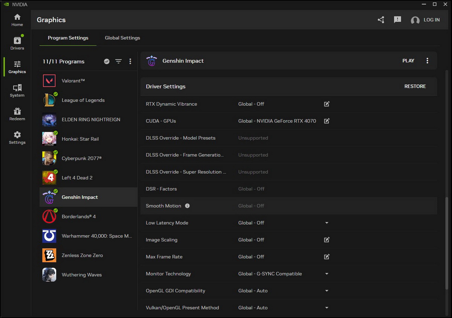Click the Honkai: Star Rail thumbnail
This screenshot has width=452, height=318.
click(x=49, y=139)
